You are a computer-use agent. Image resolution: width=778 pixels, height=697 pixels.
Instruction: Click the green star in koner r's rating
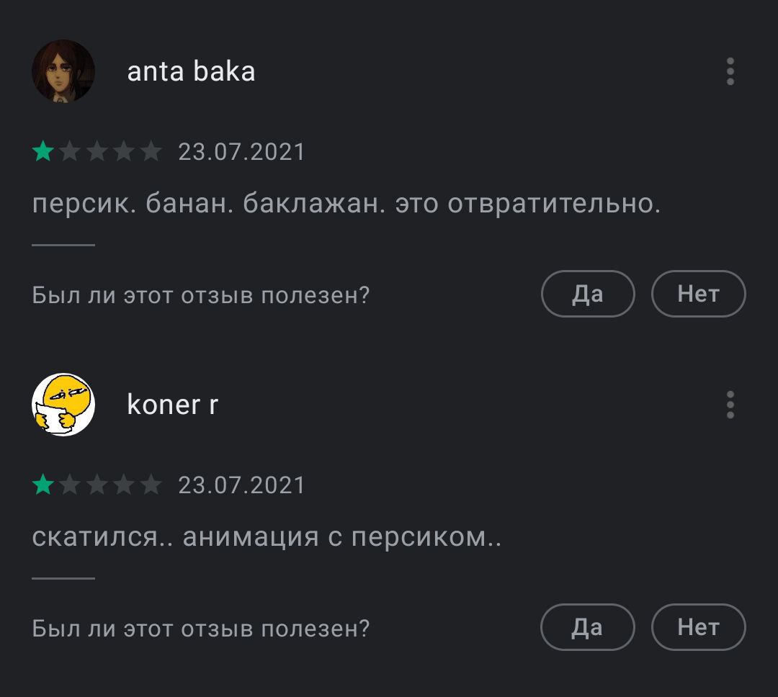(x=43, y=485)
